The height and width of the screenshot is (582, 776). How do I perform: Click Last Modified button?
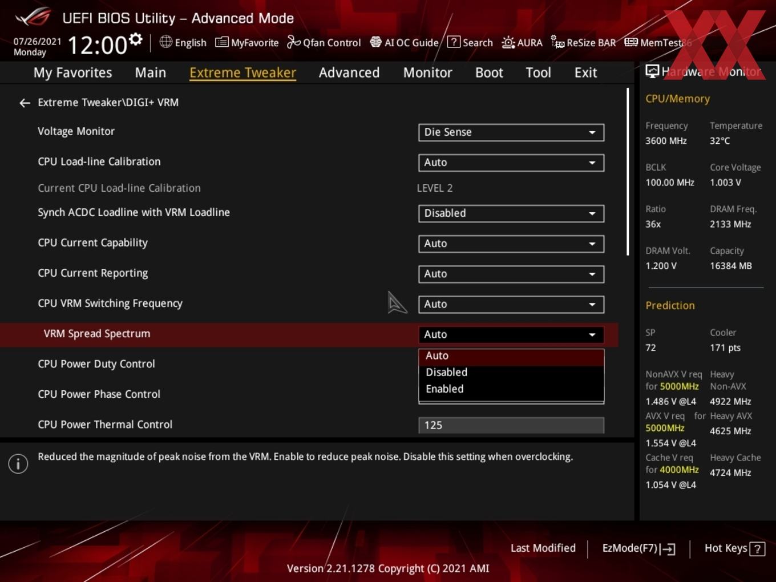point(543,548)
